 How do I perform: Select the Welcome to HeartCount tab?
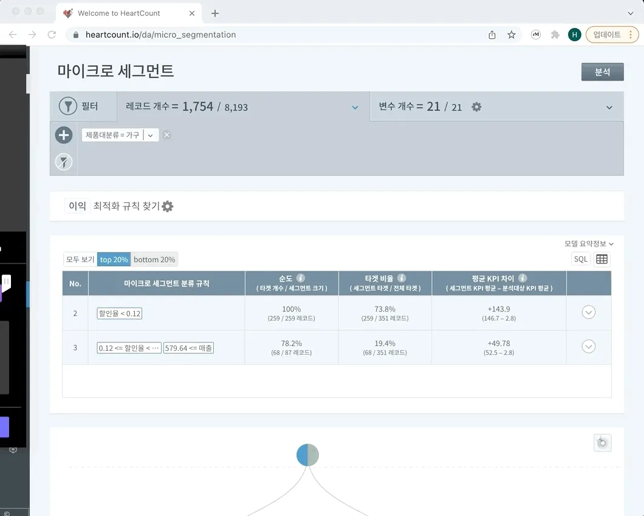pos(129,13)
